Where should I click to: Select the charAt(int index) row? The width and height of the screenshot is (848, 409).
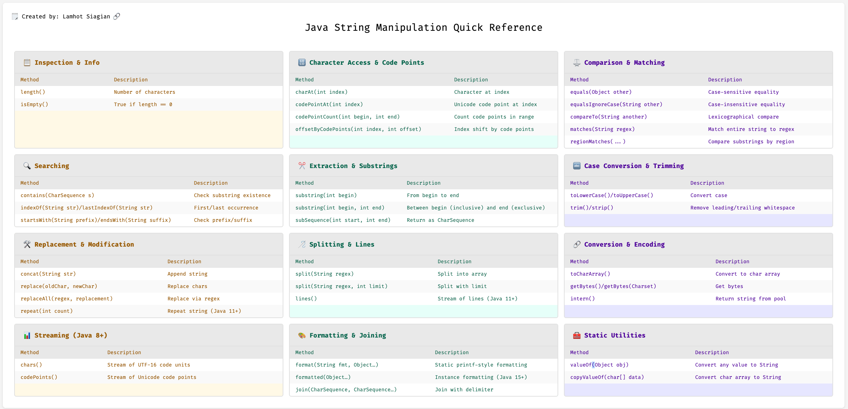click(x=321, y=92)
